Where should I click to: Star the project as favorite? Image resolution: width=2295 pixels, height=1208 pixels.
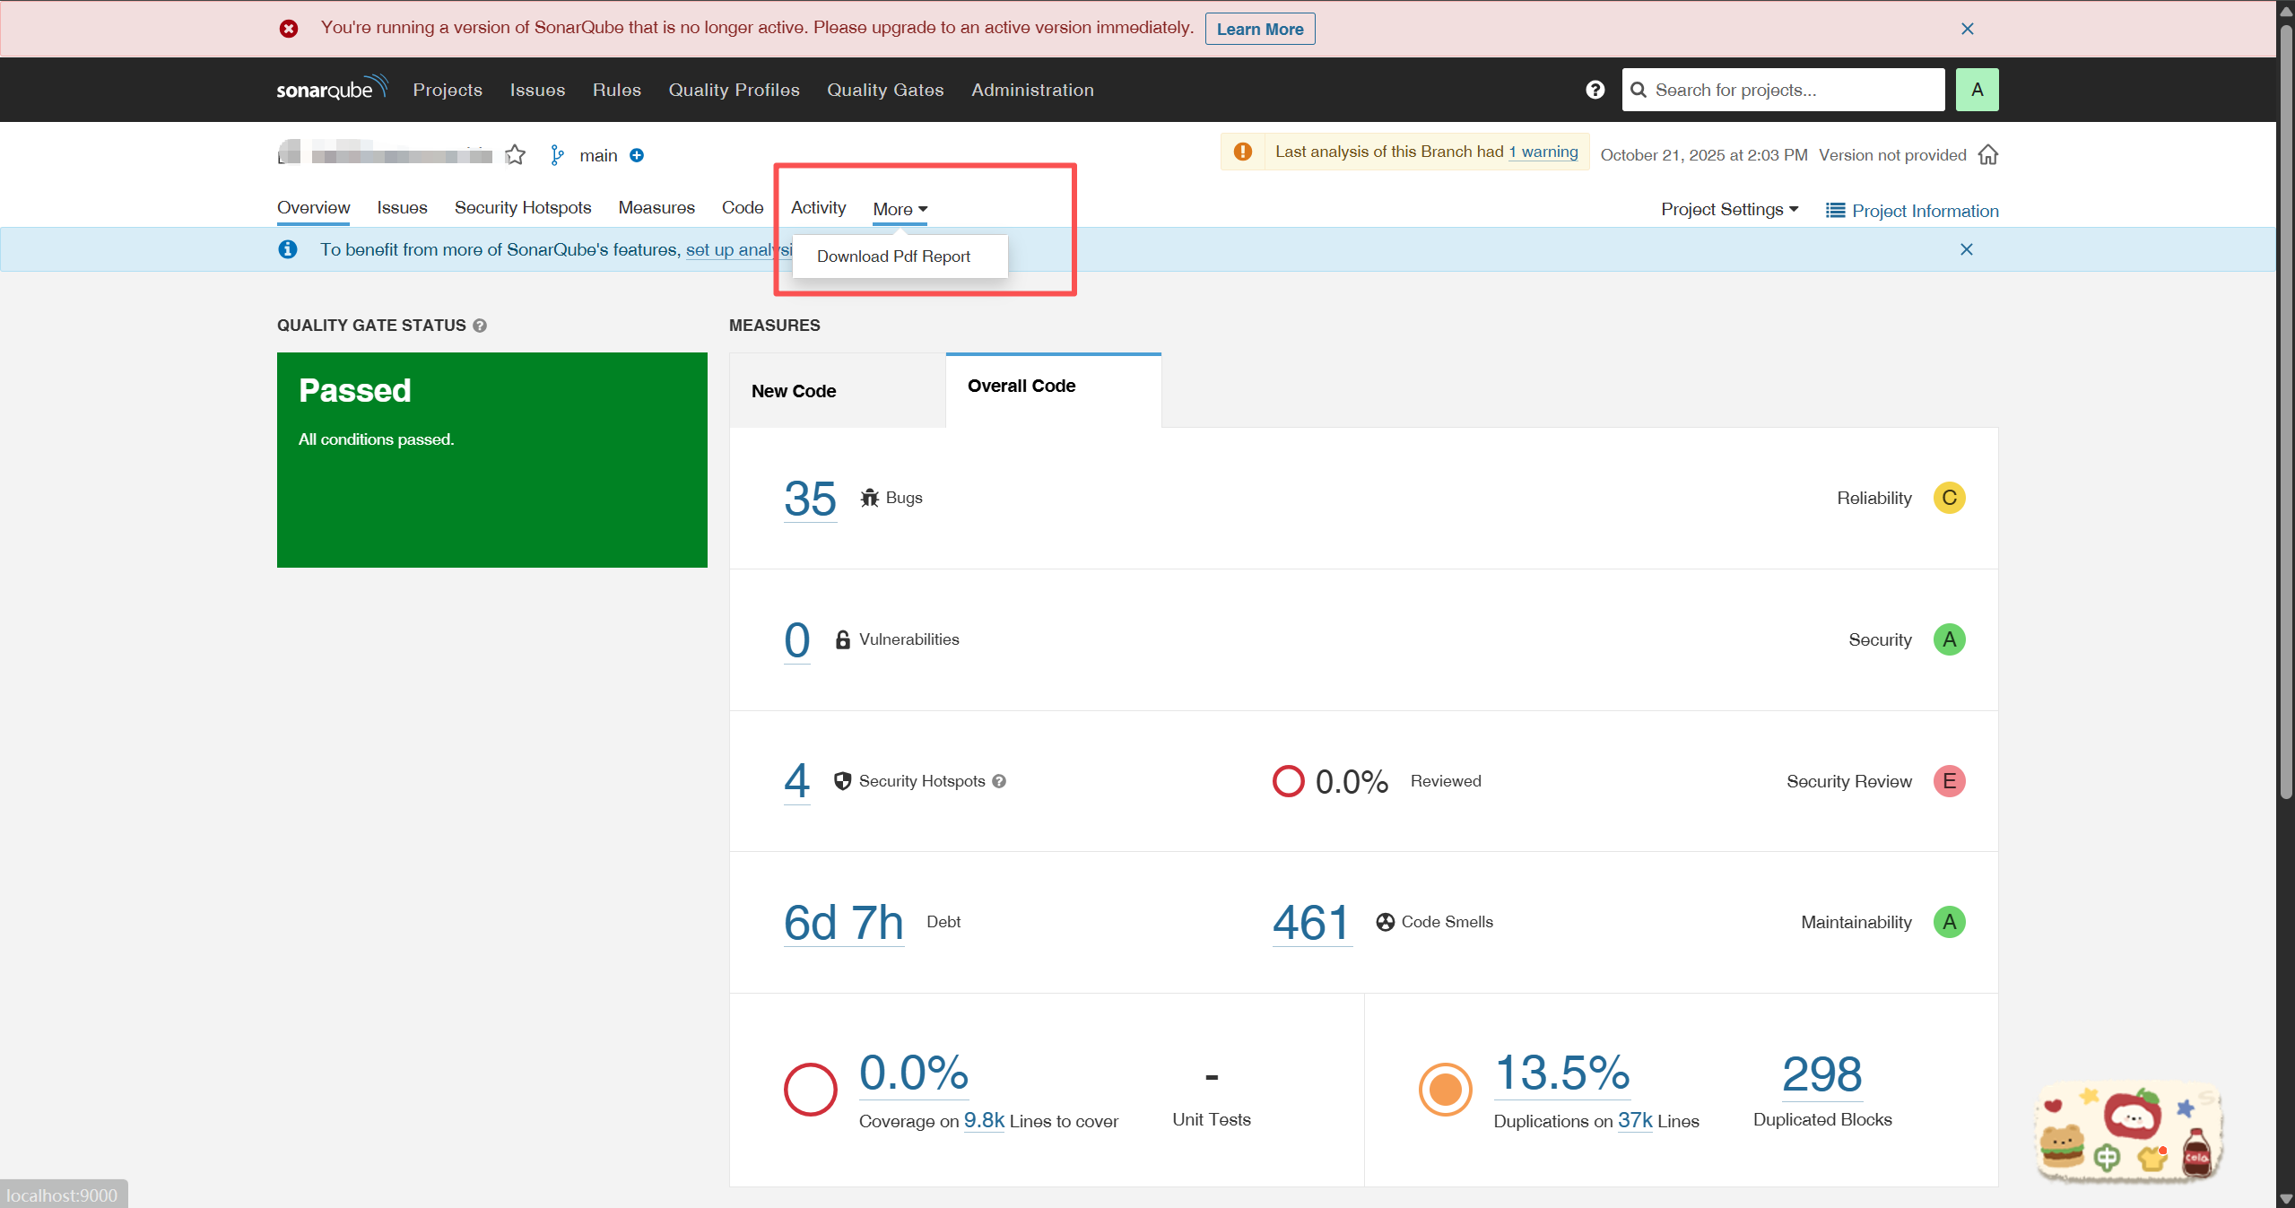pyautogui.click(x=515, y=155)
